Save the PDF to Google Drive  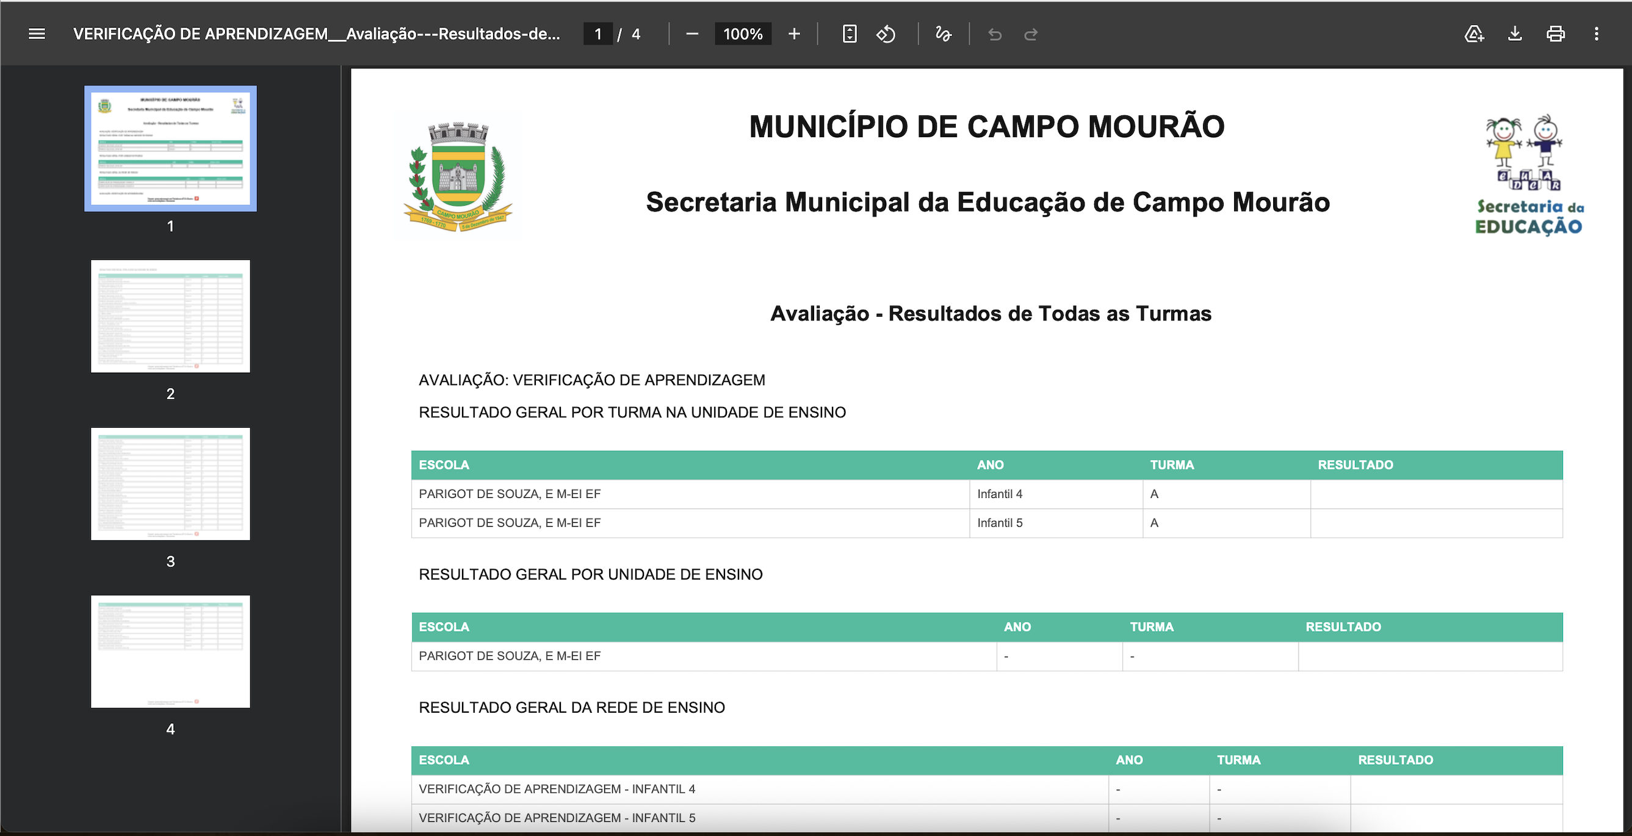1473,34
